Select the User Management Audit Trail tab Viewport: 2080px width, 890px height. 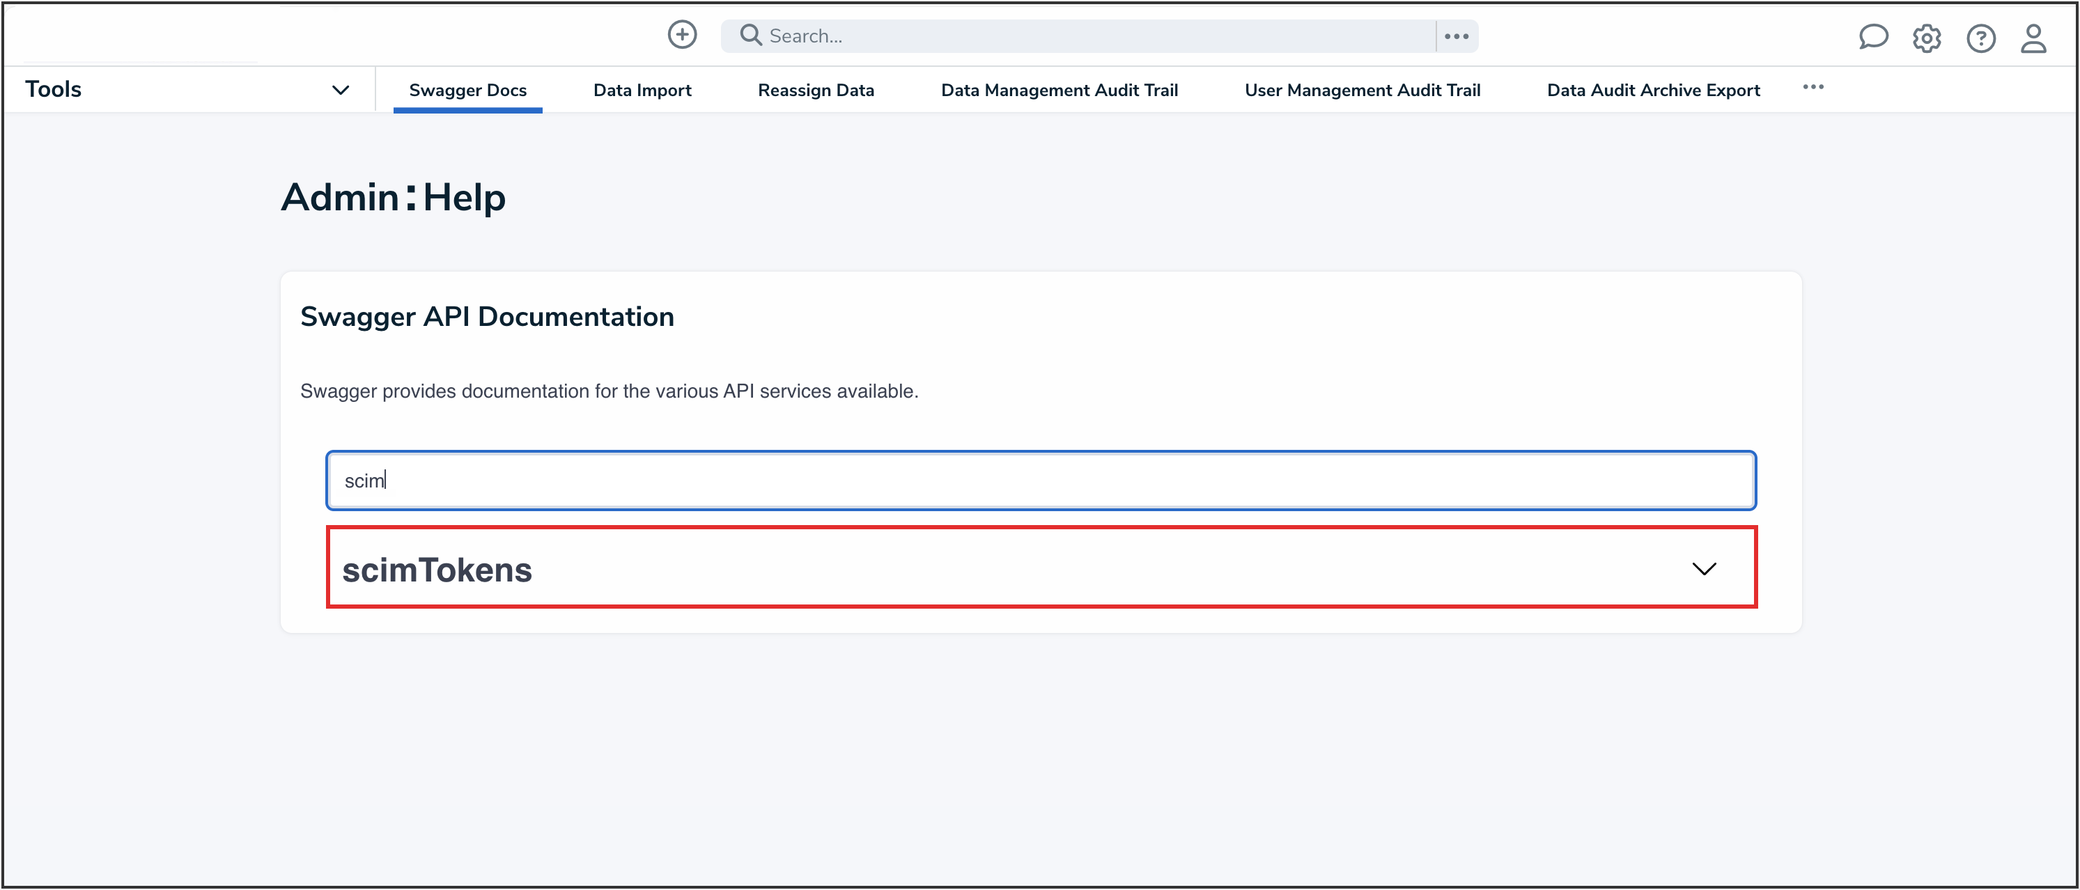[1363, 90]
